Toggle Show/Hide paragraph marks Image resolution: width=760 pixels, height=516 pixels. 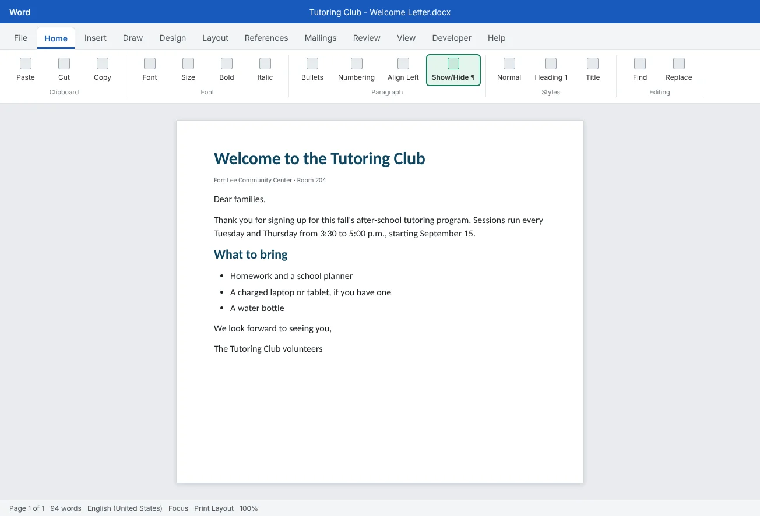point(453,70)
